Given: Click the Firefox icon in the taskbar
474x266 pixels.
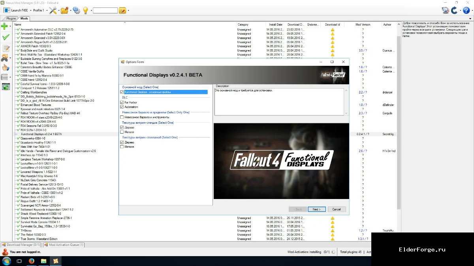Looking at the screenshot, I should (x=32, y=261).
